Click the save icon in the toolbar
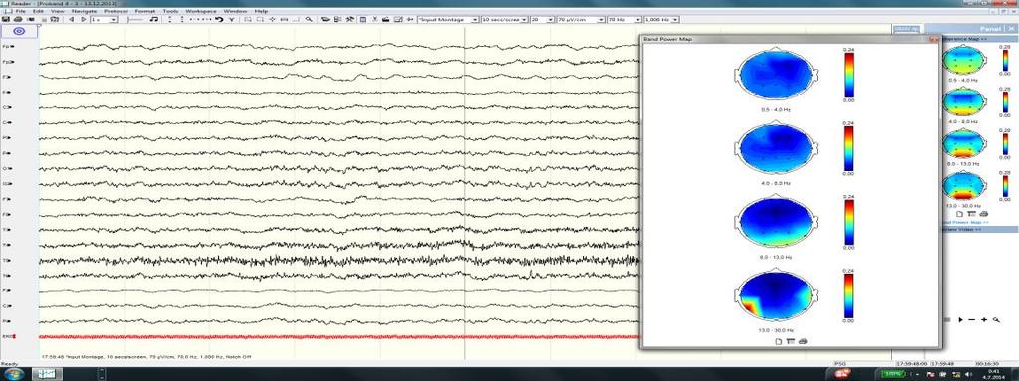Screen dimensions: 1019x381 tap(5, 20)
